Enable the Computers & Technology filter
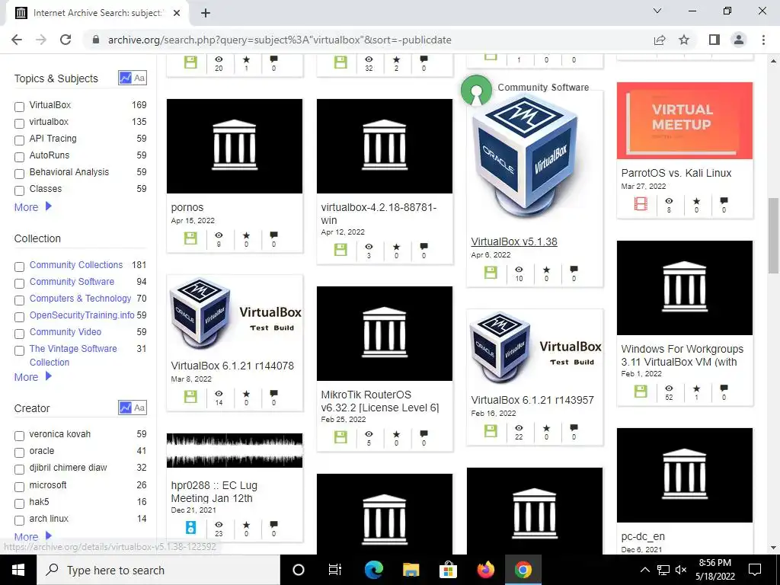The width and height of the screenshot is (780, 585). [19, 300]
